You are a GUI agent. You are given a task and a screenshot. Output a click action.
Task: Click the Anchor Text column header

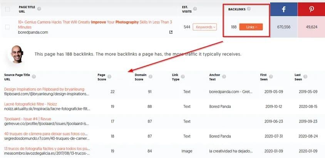[214, 77]
